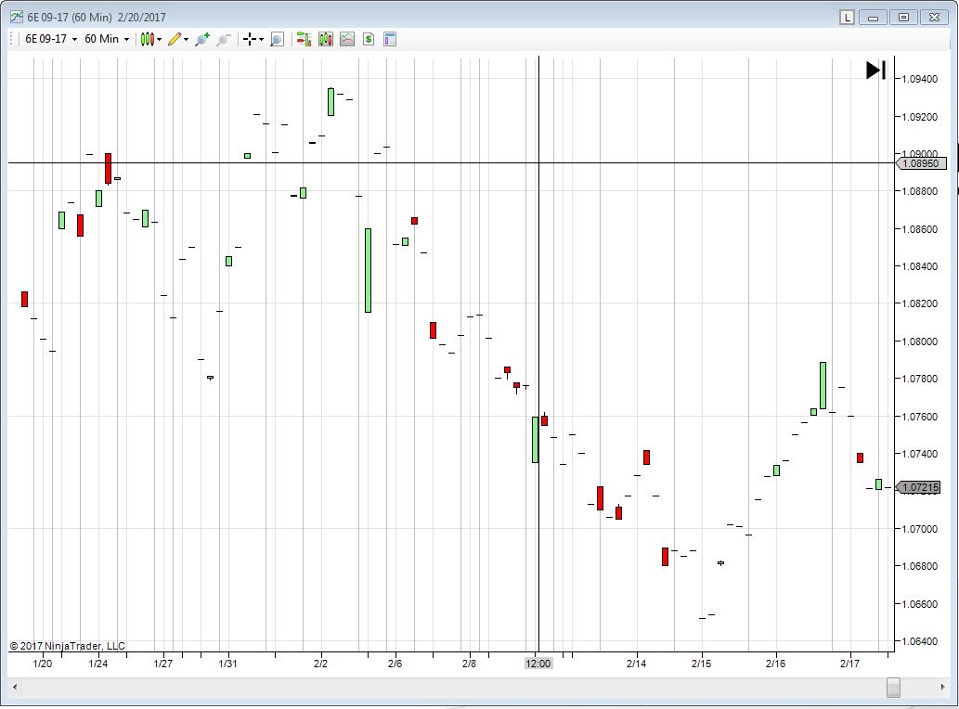Click the © 2017 NinjaTrader, LLC text
The height and width of the screenshot is (709, 959).
tap(67, 646)
